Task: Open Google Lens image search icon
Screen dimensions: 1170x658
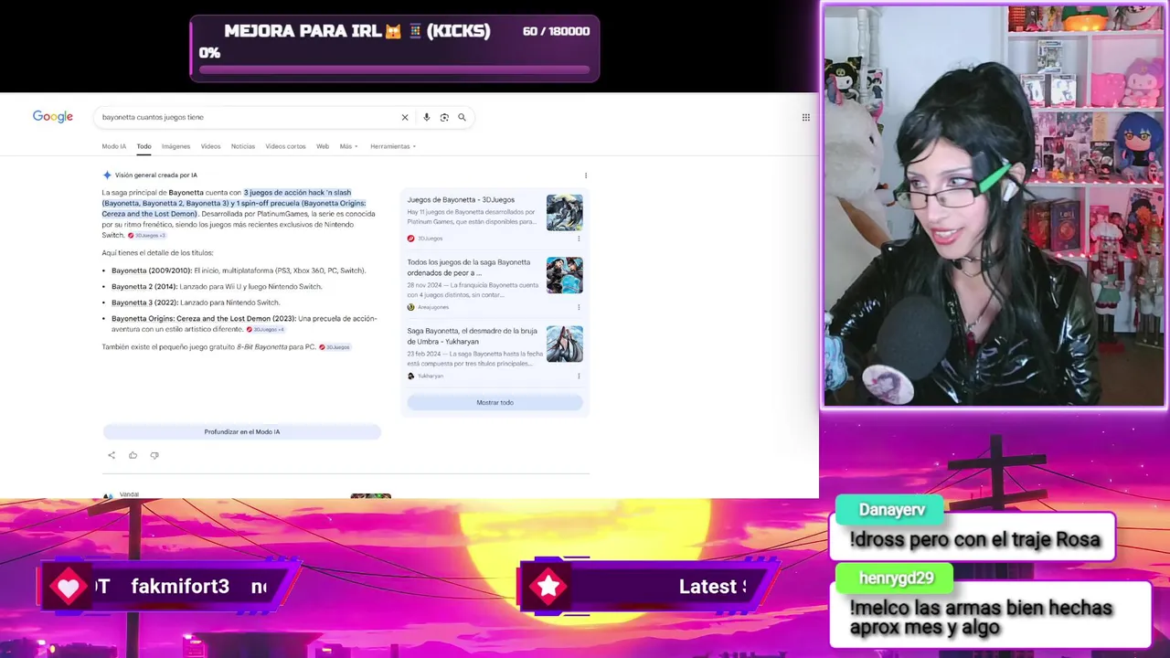Action: click(444, 117)
